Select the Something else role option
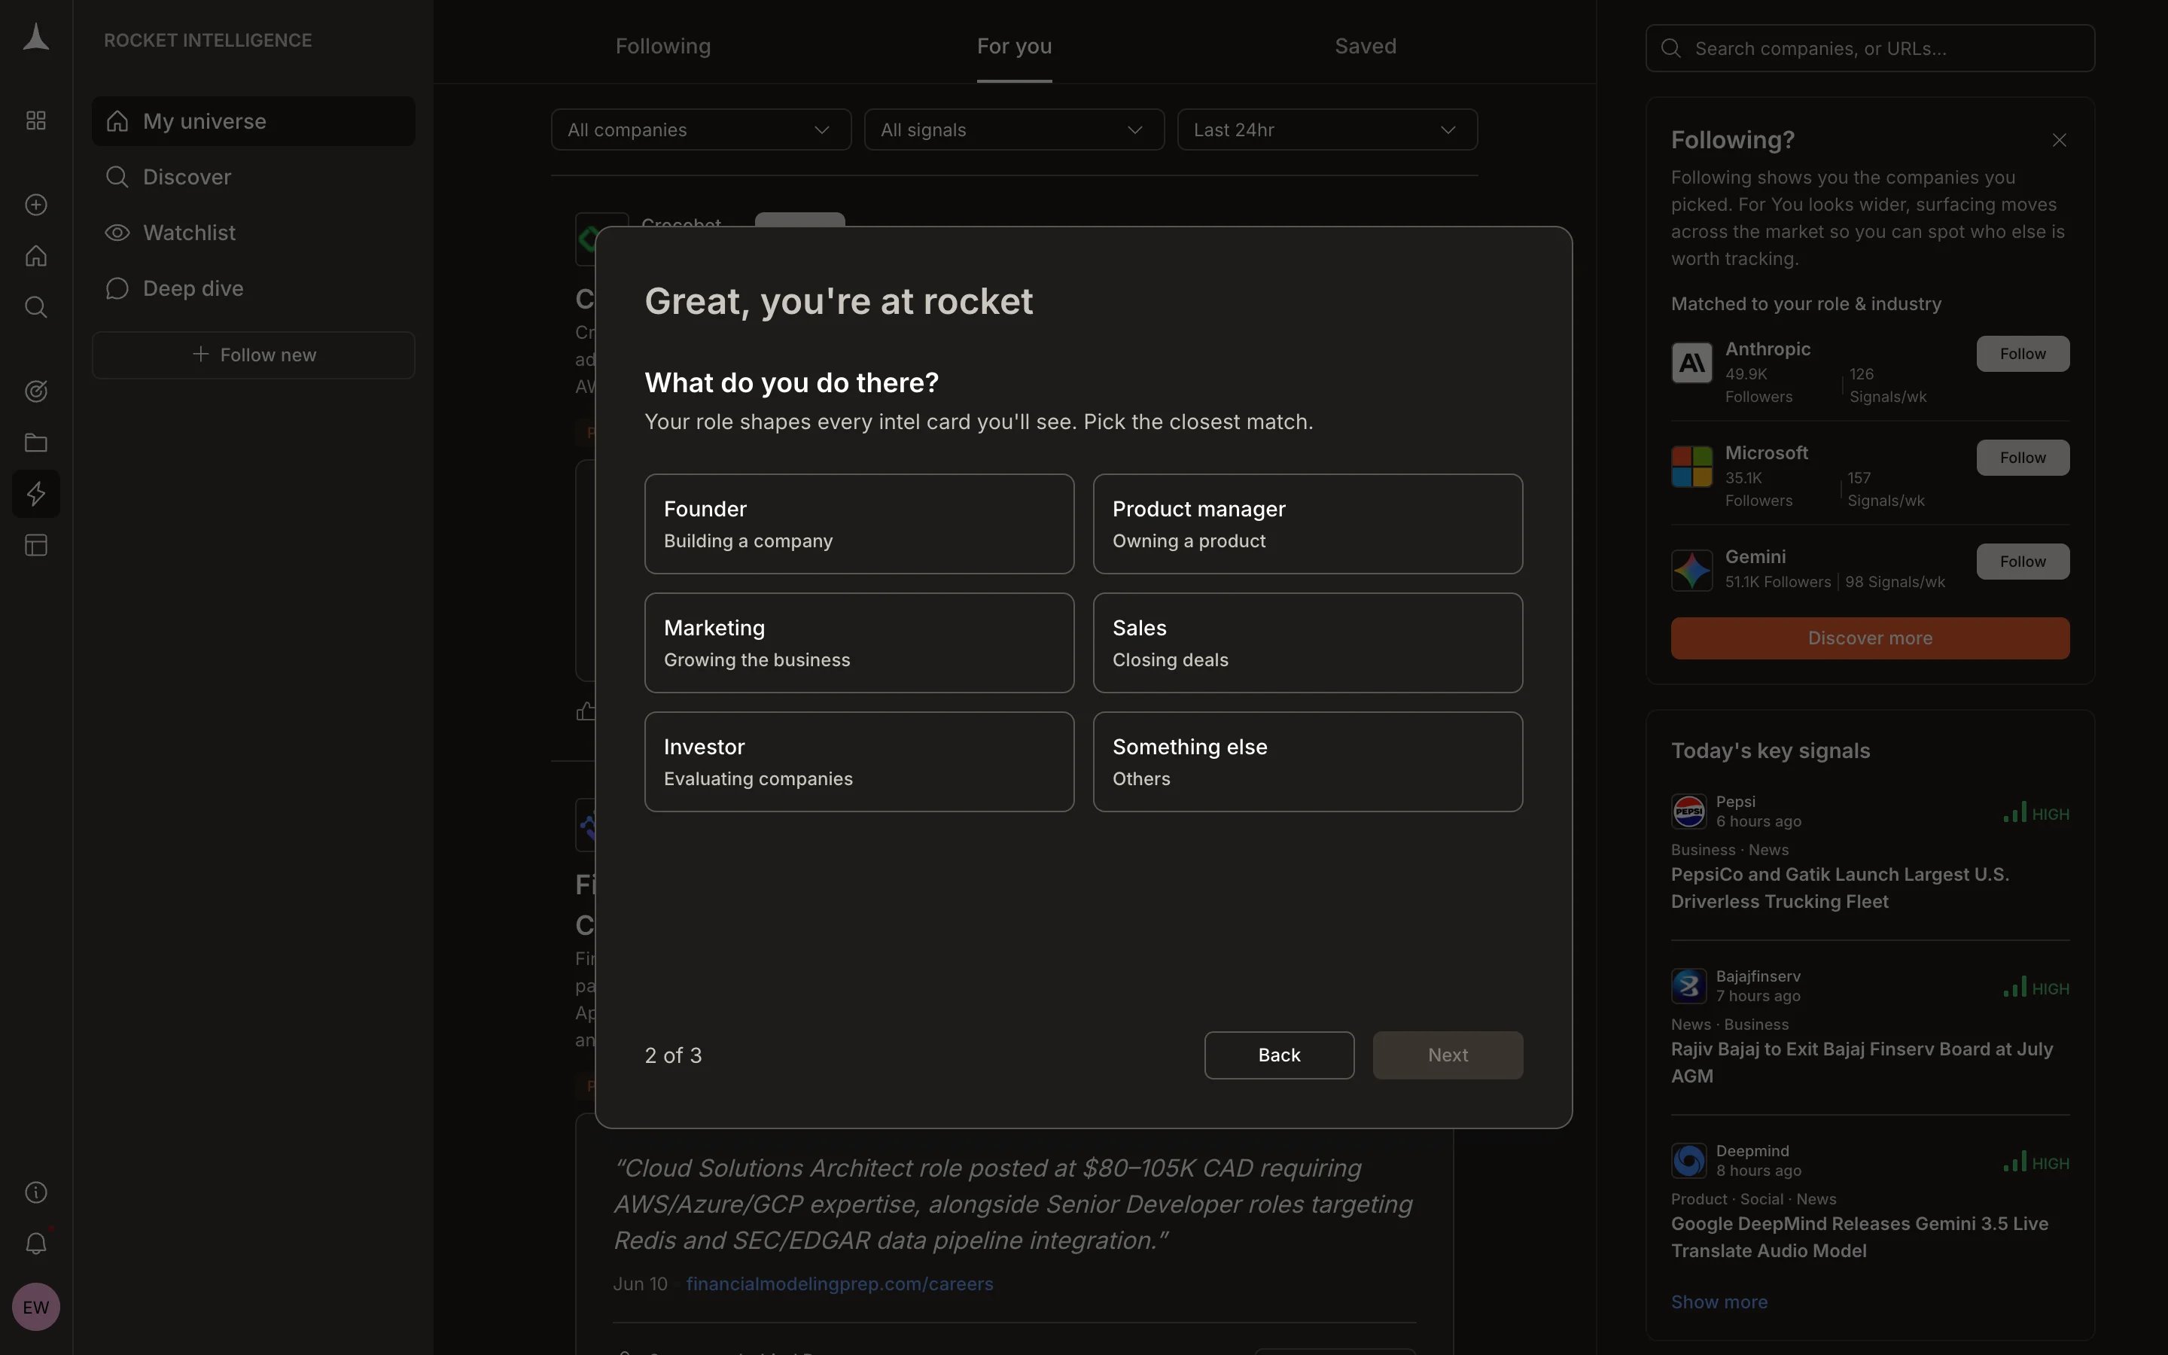This screenshot has height=1355, width=2168. pyautogui.click(x=1308, y=762)
